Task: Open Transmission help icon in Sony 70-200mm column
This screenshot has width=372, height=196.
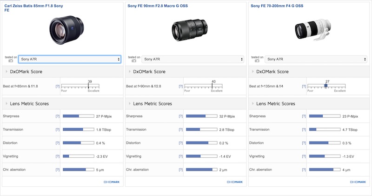Action: [x=304, y=129]
